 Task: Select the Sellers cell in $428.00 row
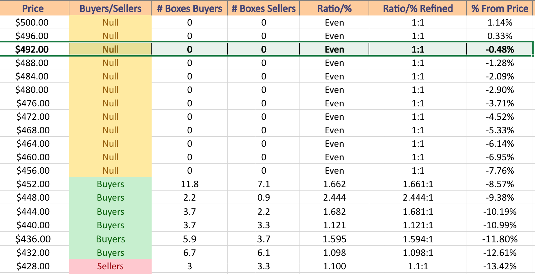point(110,266)
